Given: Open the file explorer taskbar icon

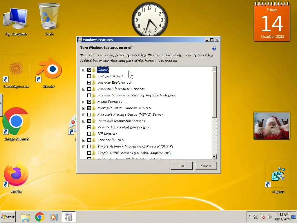Looking at the screenshot, I should click(x=25, y=217).
